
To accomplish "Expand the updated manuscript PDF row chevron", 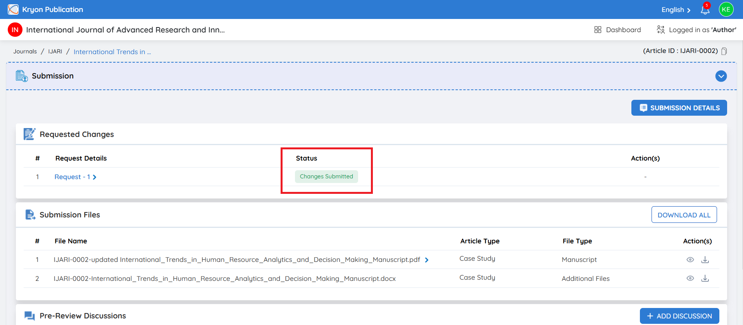I will 427,260.
